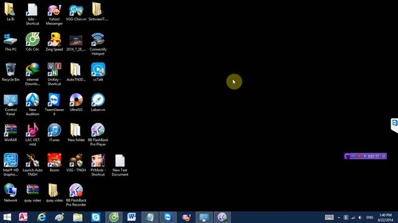Open the AutoTNJD folder
Viewport: 398px width, 223px height.
point(76,72)
